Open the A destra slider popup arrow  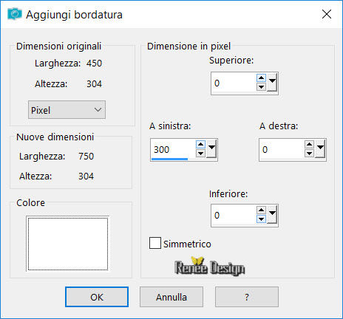tap(320, 149)
